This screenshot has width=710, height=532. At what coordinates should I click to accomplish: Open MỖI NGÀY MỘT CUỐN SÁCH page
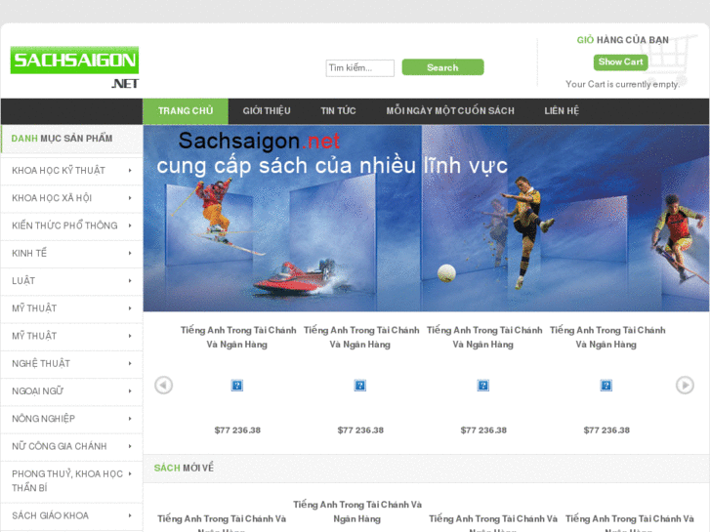(x=450, y=111)
